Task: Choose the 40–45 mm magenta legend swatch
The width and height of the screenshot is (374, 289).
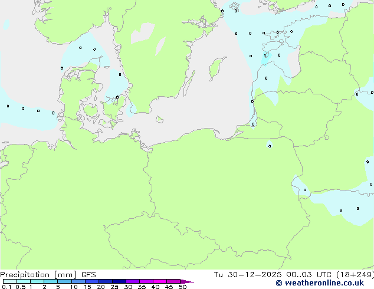Action: point(160,281)
